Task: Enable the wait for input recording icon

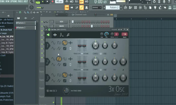Action: (x=72, y=1)
